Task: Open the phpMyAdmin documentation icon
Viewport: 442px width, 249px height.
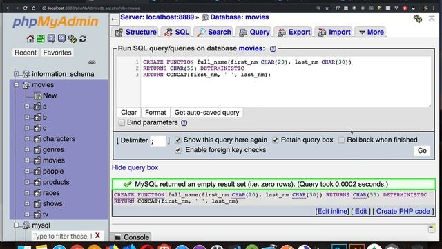Action: pyautogui.click(x=51, y=39)
